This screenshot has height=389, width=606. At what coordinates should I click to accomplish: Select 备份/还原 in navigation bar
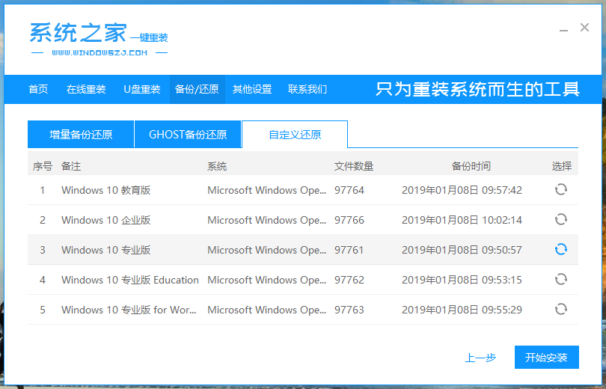pyautogui.click(x=197, y=89)
